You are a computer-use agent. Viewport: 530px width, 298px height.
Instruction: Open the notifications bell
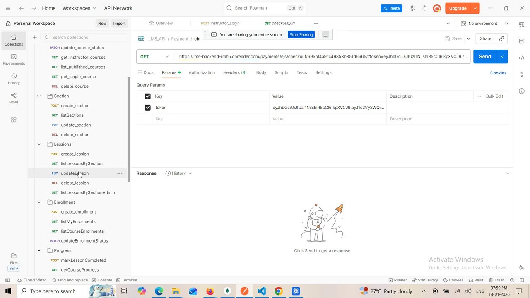(x=424, y=8)
